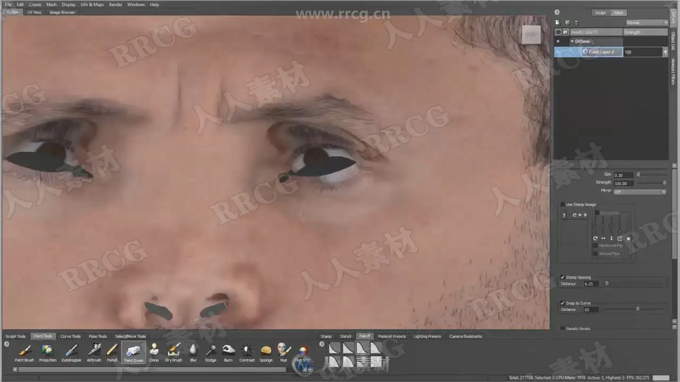The width and height of the screenshot is (680, 382).
Task: Click the Sculpt layers button
Action: click(600, 13)
